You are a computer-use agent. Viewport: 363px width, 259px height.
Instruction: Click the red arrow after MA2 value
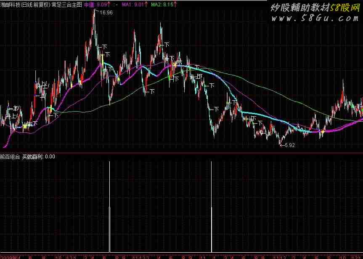click(x=175, y=4)
